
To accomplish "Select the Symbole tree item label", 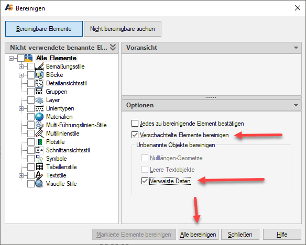I will [57, 159].
